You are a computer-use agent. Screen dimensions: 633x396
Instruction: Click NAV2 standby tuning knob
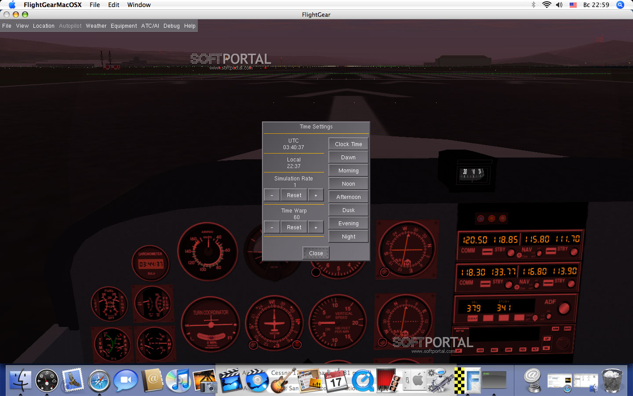coord(571,284)
